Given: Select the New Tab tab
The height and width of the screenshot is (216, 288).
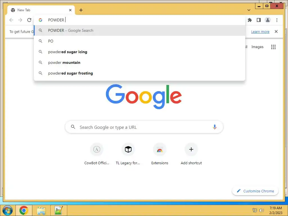Looking at the screenshot, I should click(x=41, y=10).
